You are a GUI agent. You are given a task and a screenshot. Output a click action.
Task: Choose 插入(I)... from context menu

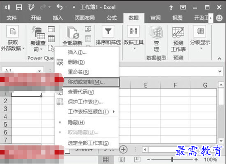[x=87, y=52]
